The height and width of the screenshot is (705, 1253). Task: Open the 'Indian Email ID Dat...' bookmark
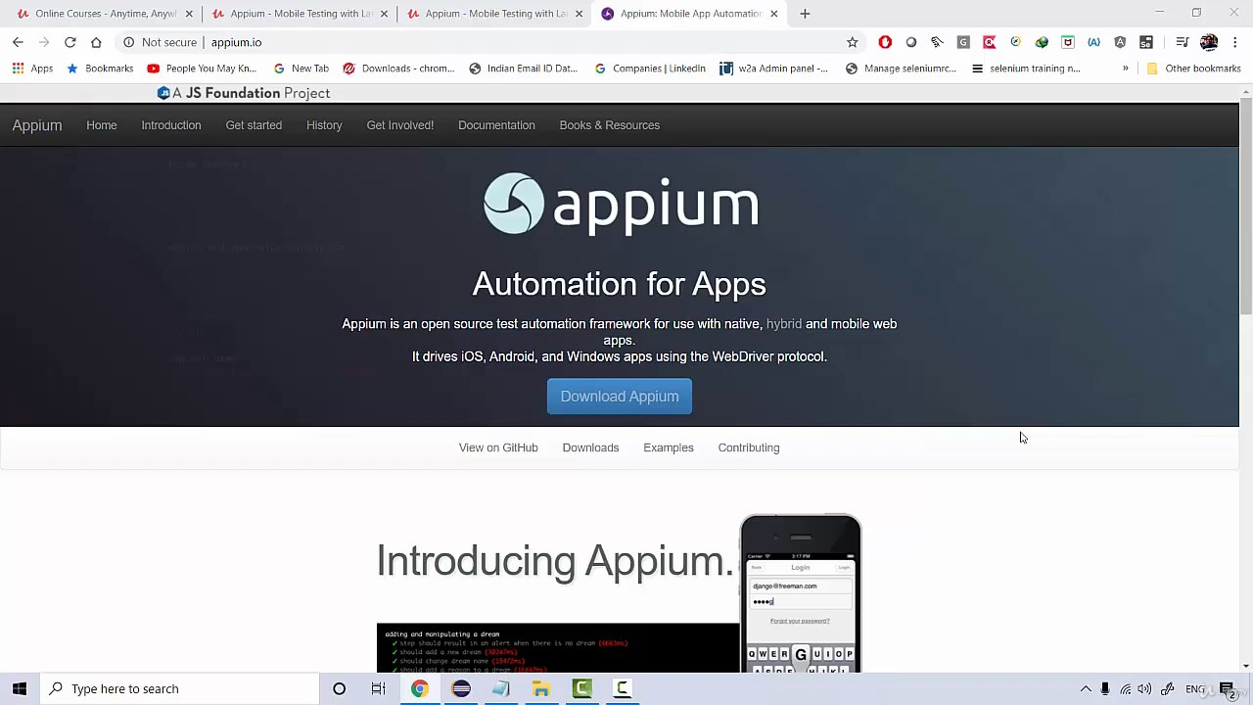pos(524,69)
